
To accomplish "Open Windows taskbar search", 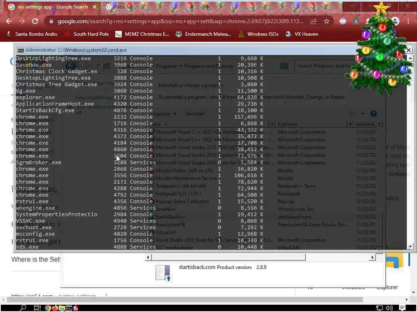I will point(23,308).
